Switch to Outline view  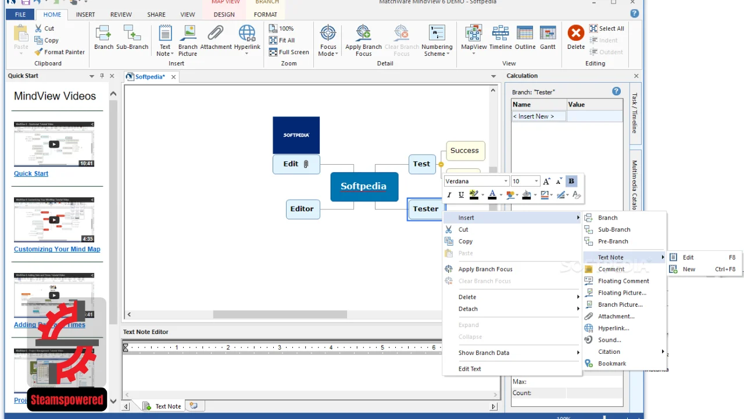click(x=525, y=37)
